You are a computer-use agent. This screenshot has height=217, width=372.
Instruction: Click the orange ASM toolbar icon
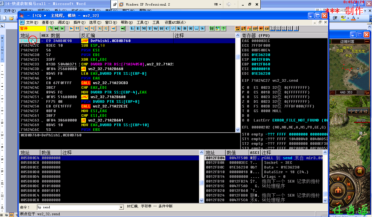pyautogui.click(x=267, y=28)
